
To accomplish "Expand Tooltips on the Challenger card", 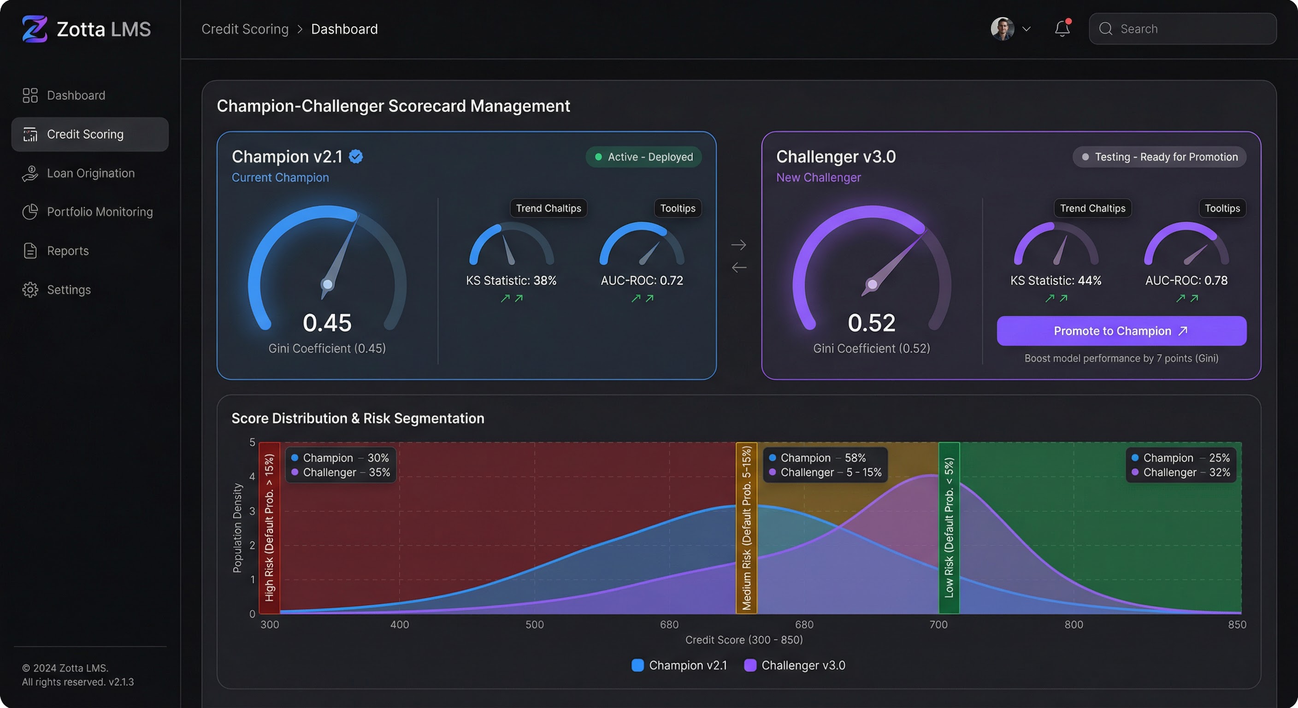I will pos(1222,208).
